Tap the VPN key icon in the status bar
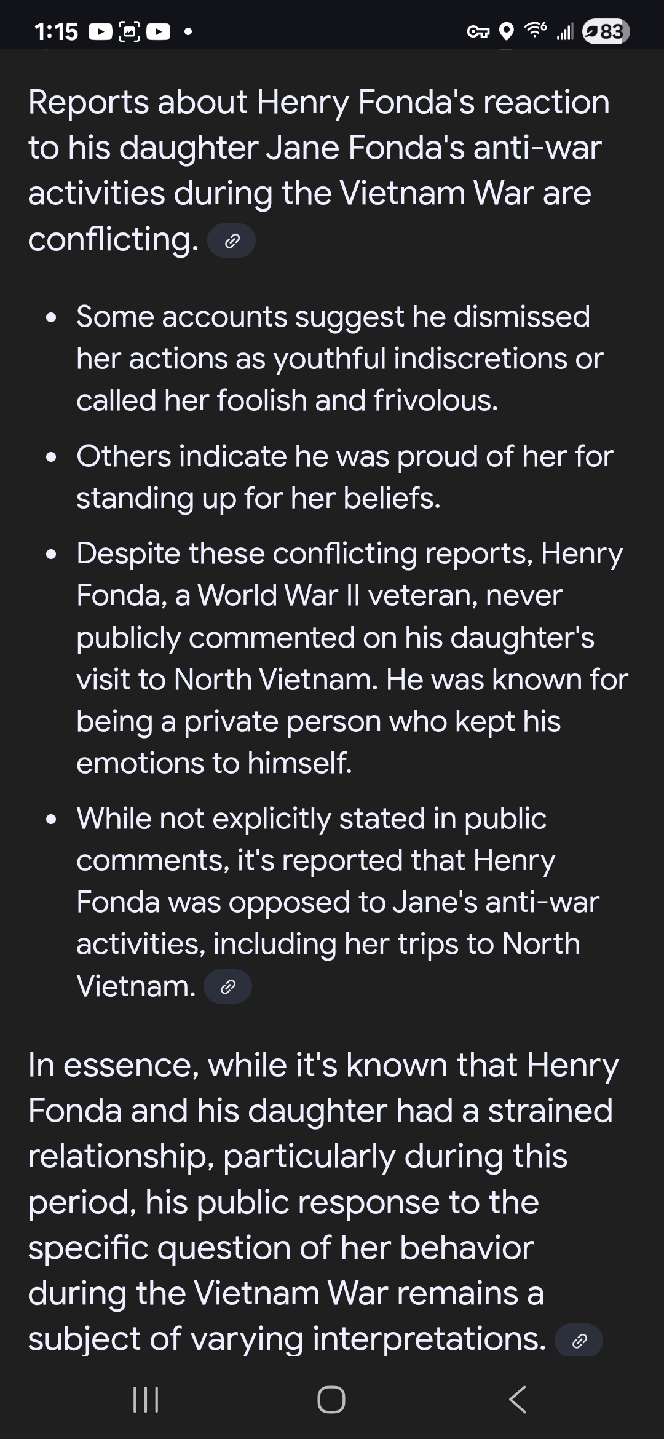This screenshot has height=1439, width=664. (x=478, y=31)
